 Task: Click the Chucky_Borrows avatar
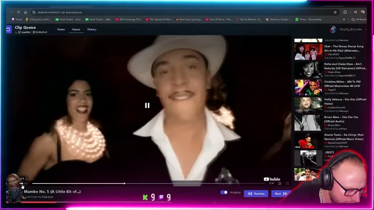point(333,30)
